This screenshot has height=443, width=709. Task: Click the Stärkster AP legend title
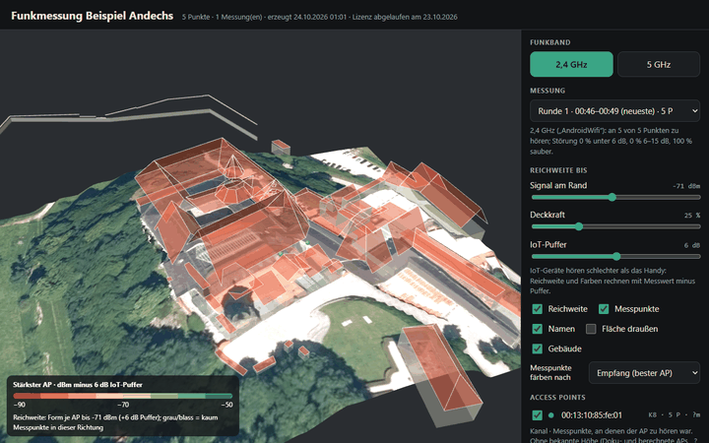[78, 385]
